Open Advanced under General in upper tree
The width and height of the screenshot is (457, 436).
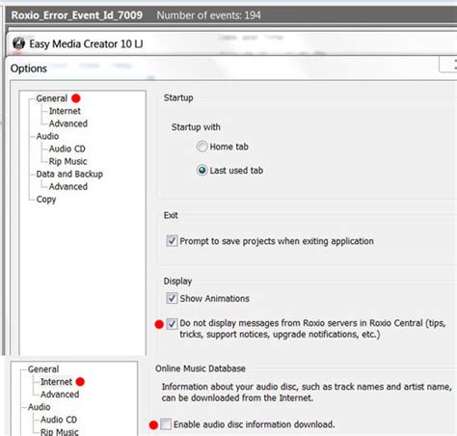coord(68,123)
